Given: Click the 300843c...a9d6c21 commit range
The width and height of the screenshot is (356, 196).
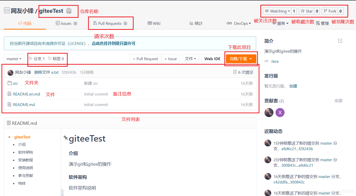Looking at the screenshot, I should pos(297,165).
